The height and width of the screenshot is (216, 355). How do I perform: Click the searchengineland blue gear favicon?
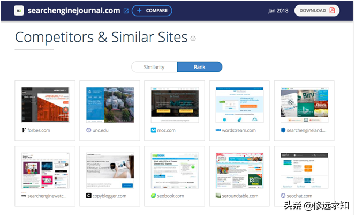(x=283, y=130)
